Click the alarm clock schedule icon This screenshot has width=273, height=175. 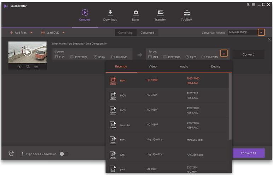11,154
